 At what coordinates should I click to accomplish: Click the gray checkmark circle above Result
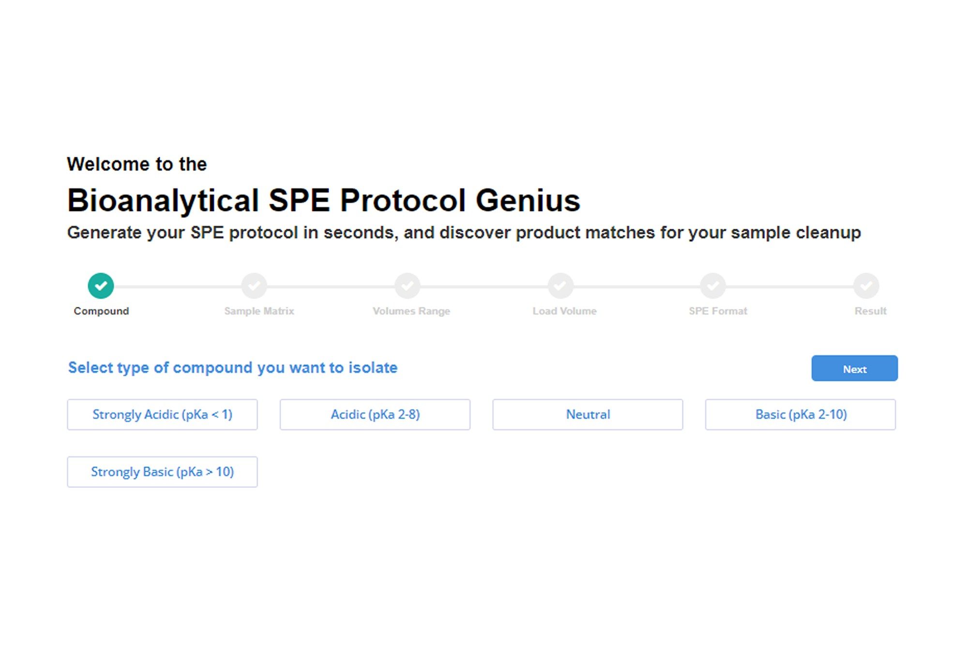pyautogui.click(x=866, y=286)
